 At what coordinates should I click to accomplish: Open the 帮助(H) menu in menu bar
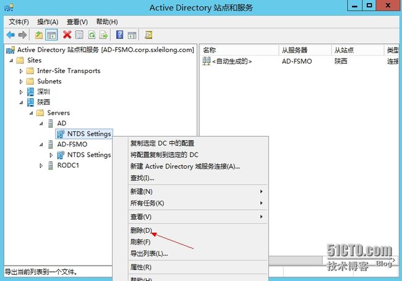coord(107,22)
